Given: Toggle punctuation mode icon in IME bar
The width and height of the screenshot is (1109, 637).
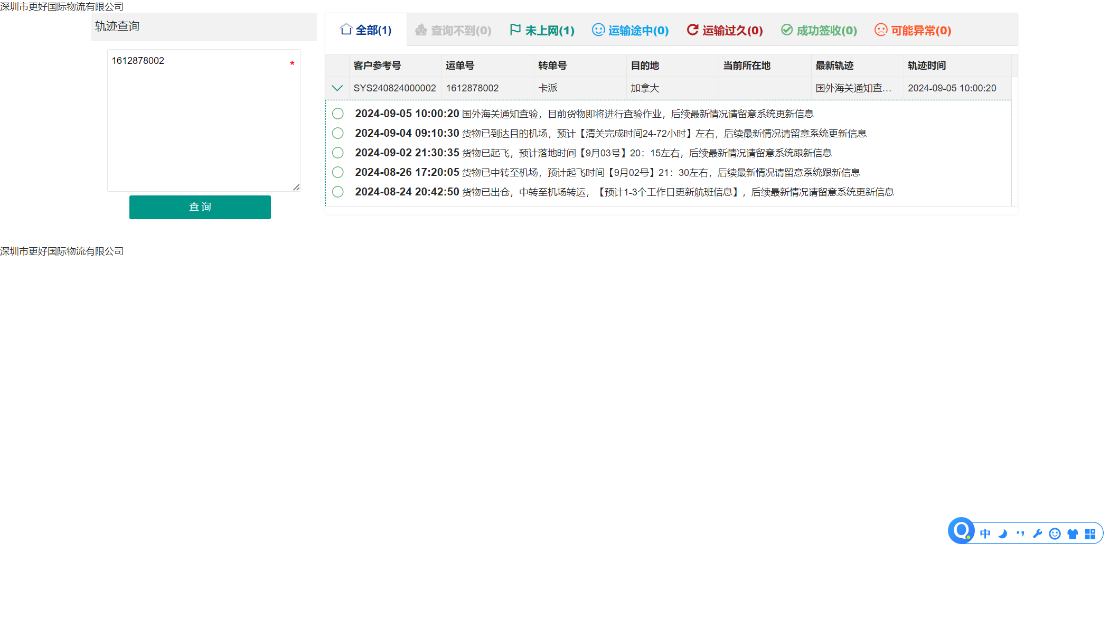Looking at the screenshot, I should 1020,534.
